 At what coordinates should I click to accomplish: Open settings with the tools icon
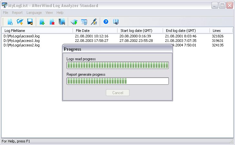(x=94, y=22)
